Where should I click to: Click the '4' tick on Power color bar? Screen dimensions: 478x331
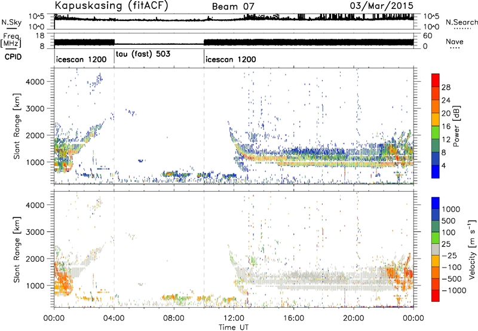[x=444, y=166]
